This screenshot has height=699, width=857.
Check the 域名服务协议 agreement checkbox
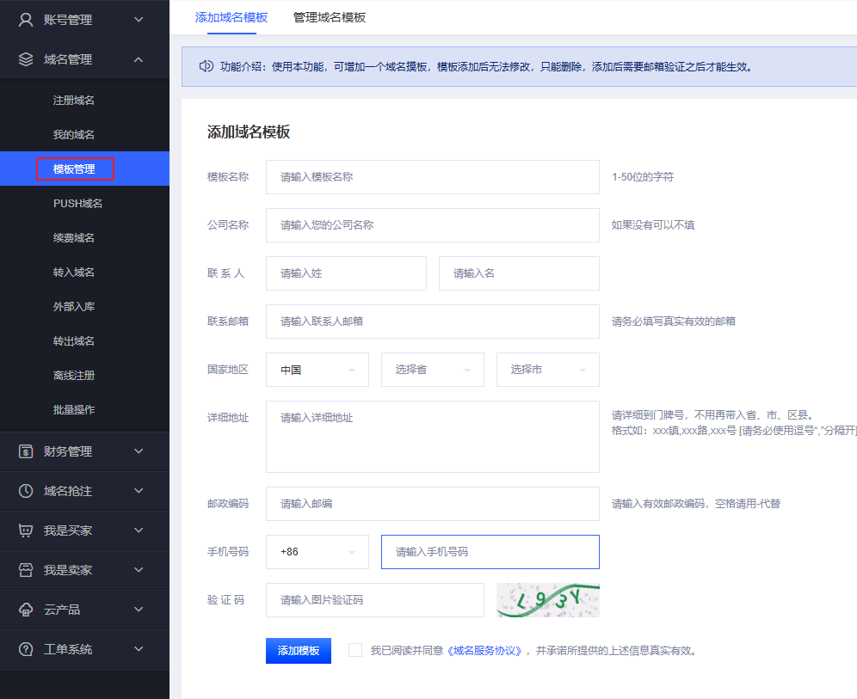tap(355, 650)
